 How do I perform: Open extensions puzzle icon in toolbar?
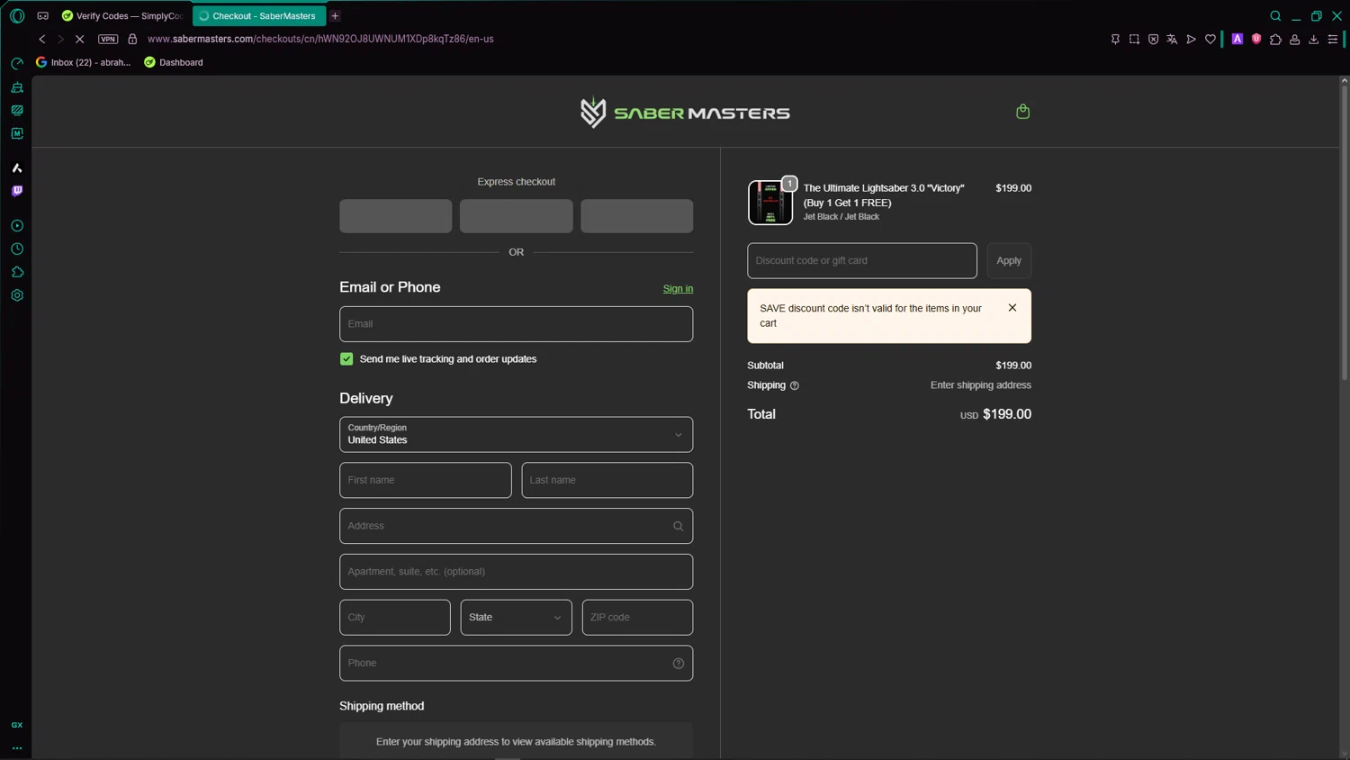1275,39
